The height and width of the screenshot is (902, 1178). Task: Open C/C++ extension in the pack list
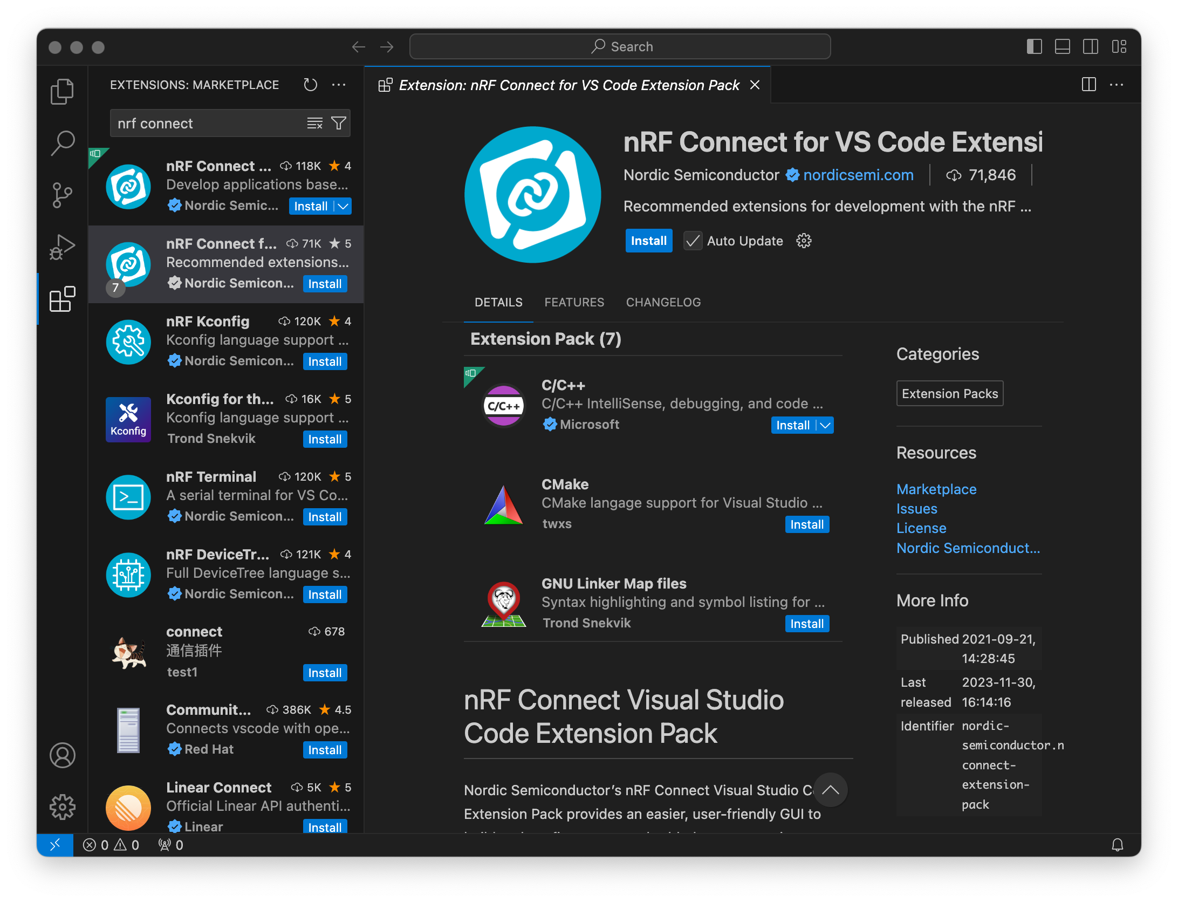point(653,405)
